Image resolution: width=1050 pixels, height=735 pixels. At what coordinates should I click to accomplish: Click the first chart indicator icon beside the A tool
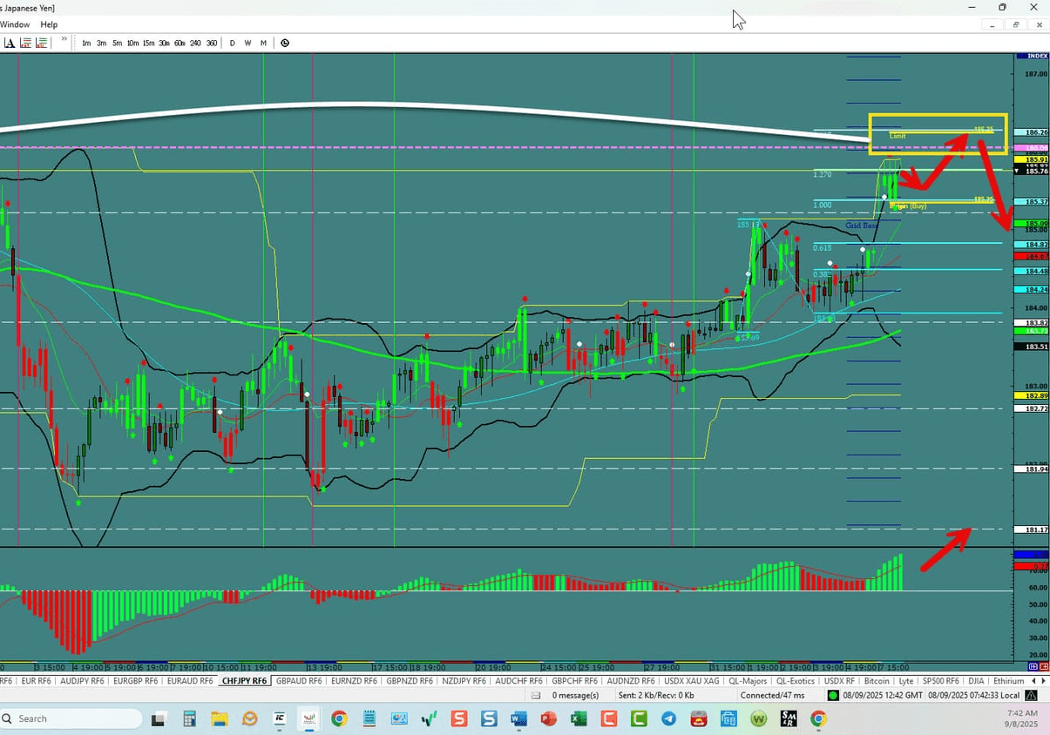click(x=25, y=42)
